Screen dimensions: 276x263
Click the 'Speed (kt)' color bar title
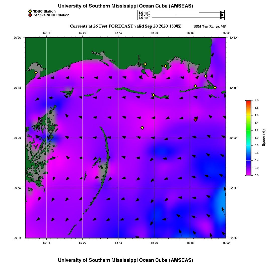point(263,138)
